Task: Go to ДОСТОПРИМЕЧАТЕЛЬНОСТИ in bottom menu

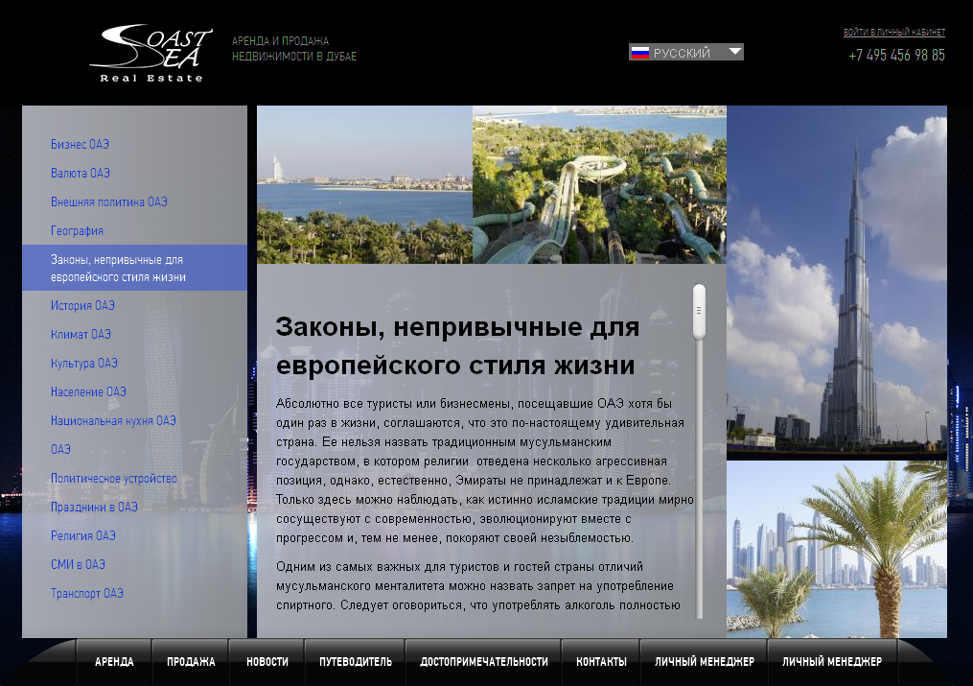Action: pyautogui.click(x=483, y=662)
